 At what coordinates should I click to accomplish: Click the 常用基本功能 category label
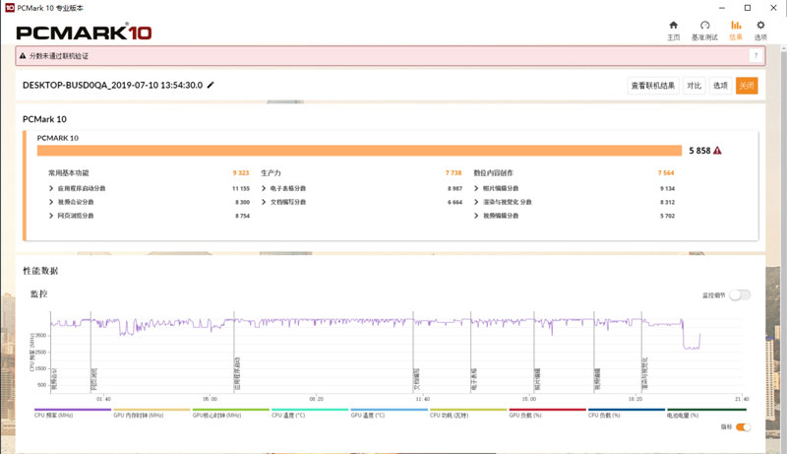point(68,172)
